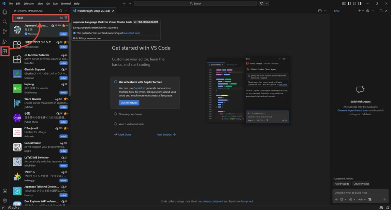The image size is (391, 210).
Task: Install the Gherkin Support extension
Action: tap(64, 78)
